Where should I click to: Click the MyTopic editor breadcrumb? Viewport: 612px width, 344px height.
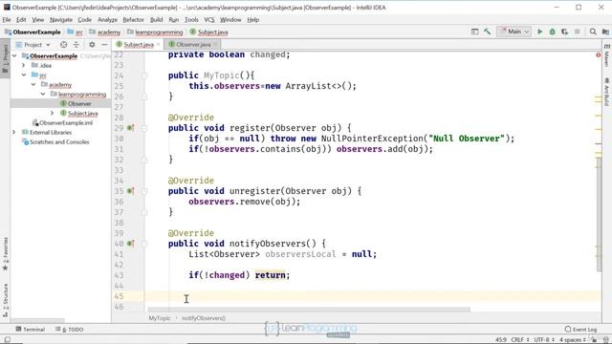(160, 318)
